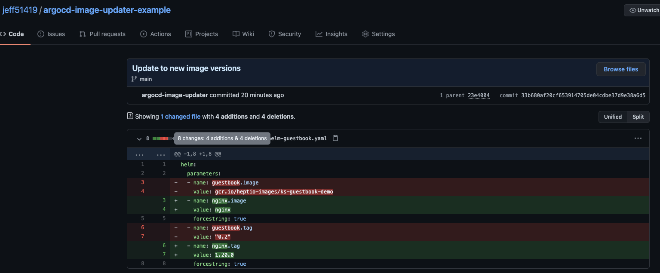Click the 1 changed file link

pyautogui.click(x=181, y=117)
